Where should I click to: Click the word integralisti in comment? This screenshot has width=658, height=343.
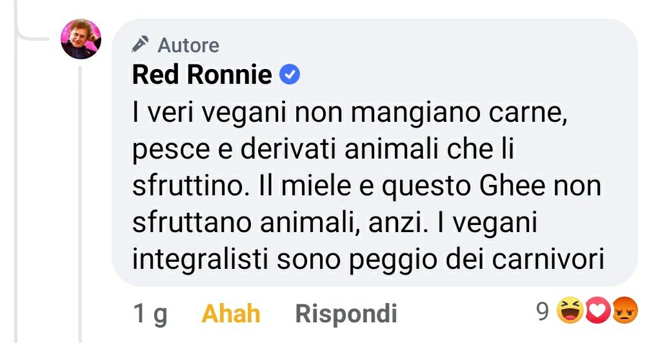click(201, 259)
